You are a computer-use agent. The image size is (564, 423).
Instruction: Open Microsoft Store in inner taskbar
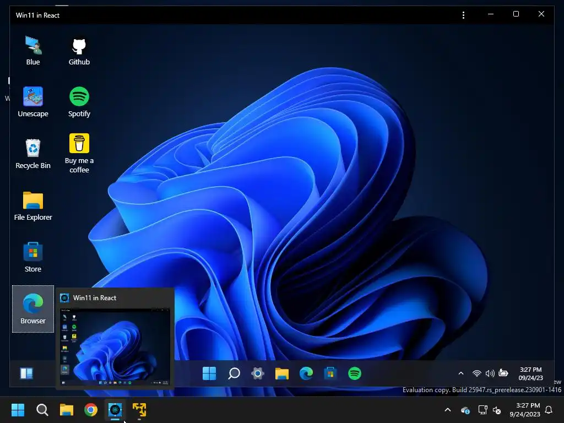click(x=330, y=373)
